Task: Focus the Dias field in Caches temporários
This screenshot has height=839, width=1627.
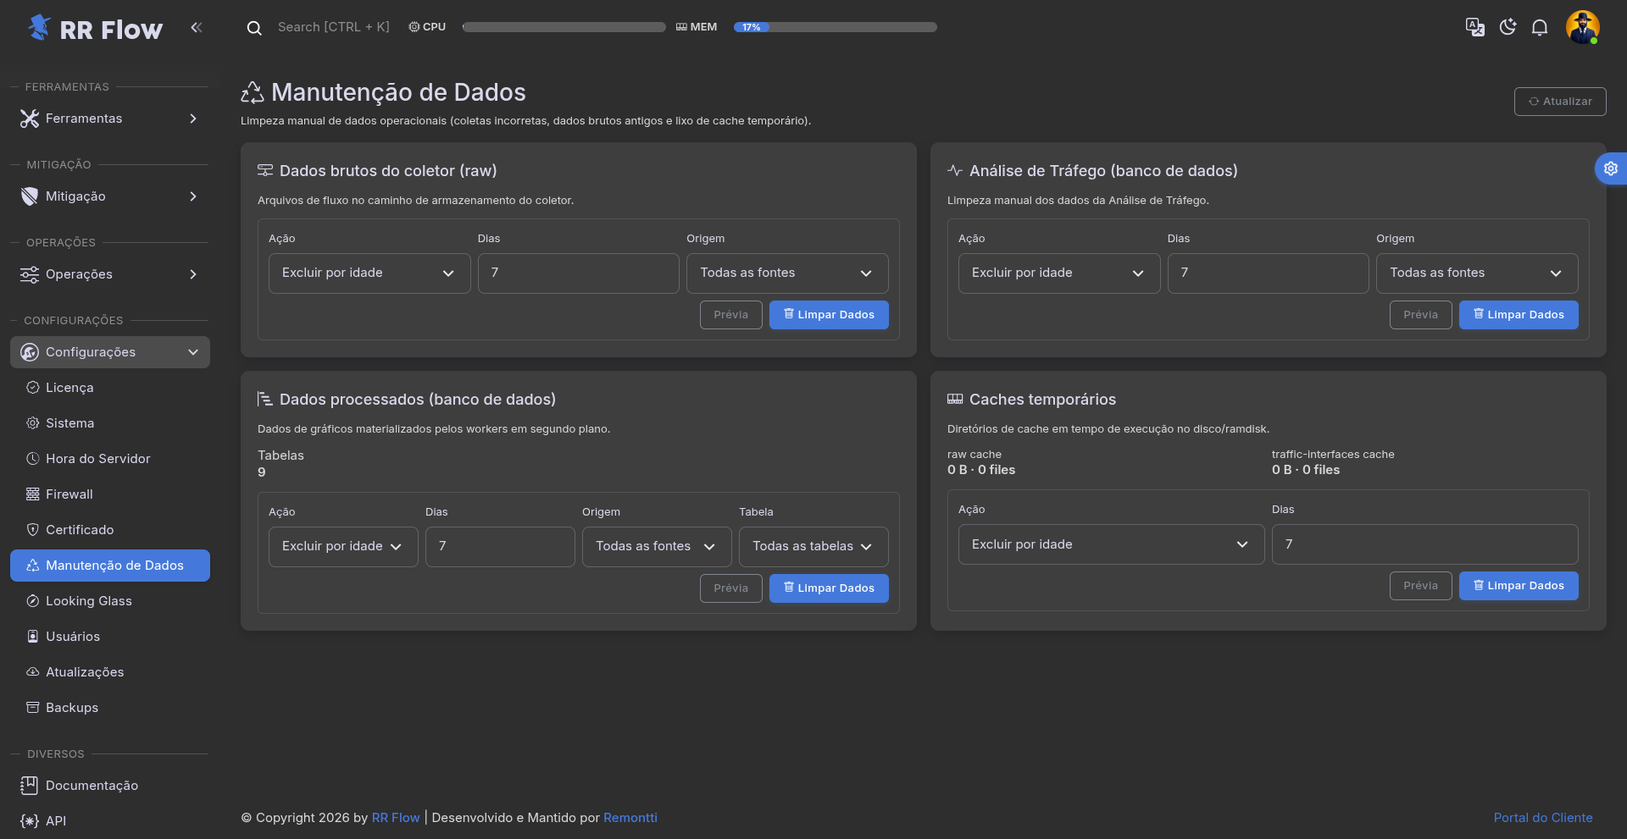Action: click(x=1424, y=544)
